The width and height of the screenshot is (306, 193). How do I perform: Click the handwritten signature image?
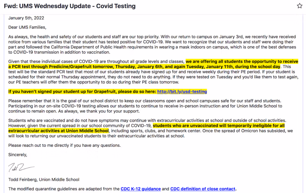click(x=20, y=167)
